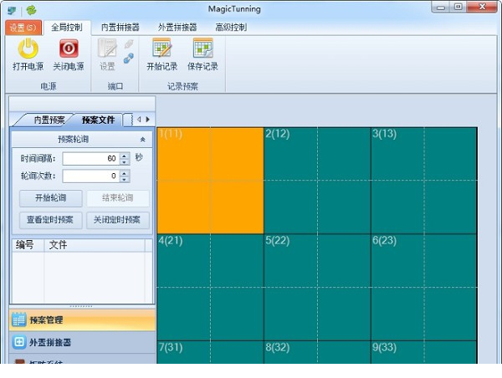
Task: Increase the 时间间隔 value with up arrow
Action: coord(125,155)
